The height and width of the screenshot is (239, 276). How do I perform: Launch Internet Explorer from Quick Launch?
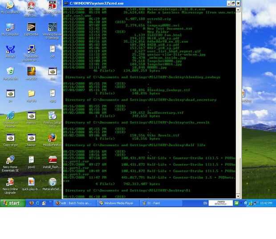coord(38,203)
